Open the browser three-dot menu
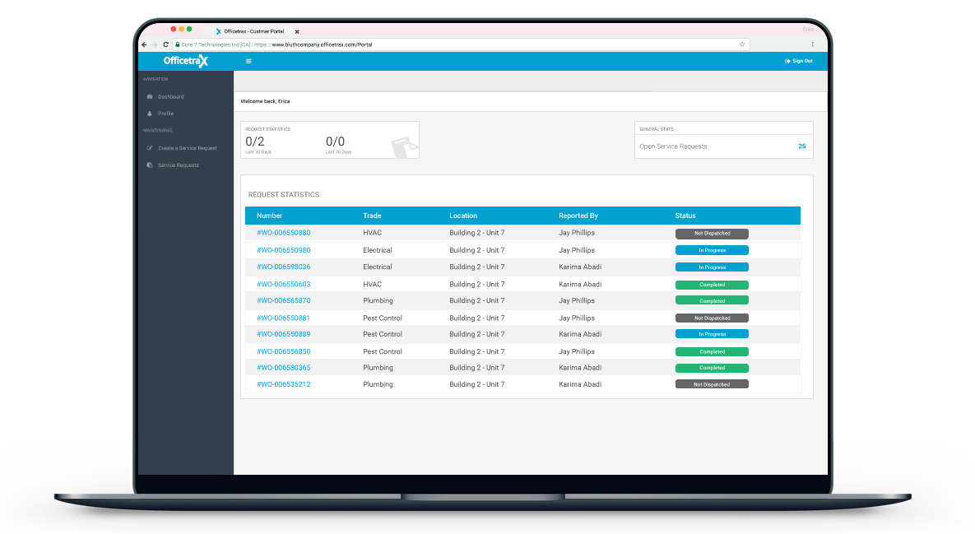975x534 pixels. [812, 44]
